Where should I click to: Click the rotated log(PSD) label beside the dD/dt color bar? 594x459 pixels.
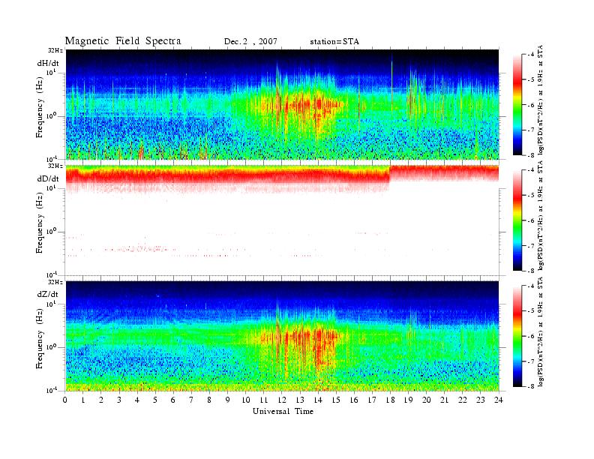coord(541,215)
